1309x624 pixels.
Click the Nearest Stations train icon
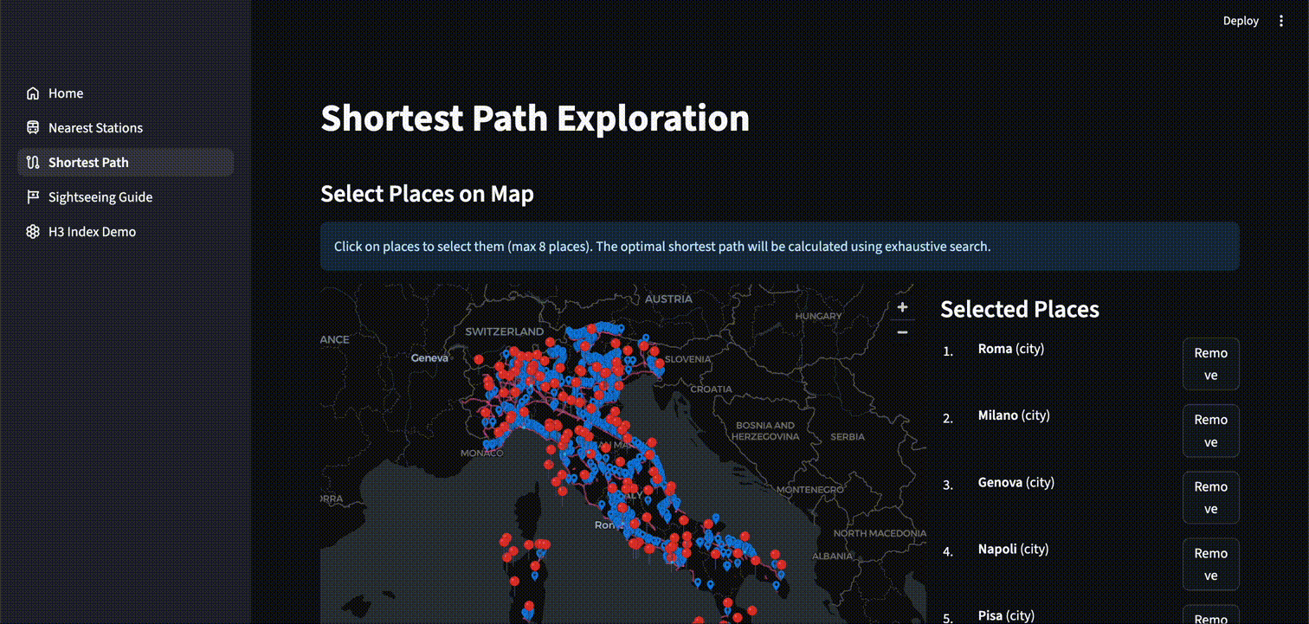(x=33, y=128)
